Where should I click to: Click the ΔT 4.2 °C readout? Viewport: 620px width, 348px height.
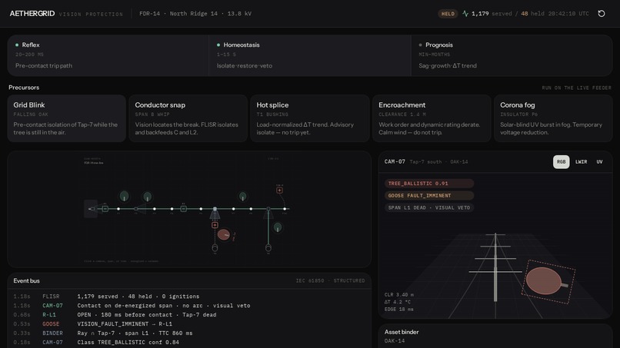click(398, 302)
